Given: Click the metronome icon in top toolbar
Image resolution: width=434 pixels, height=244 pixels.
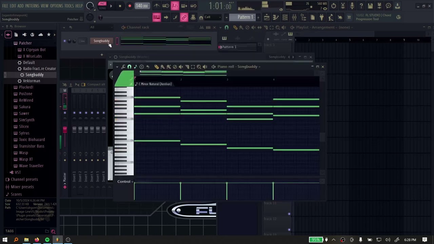Looking at the screenshot, I should pos(156,6).
